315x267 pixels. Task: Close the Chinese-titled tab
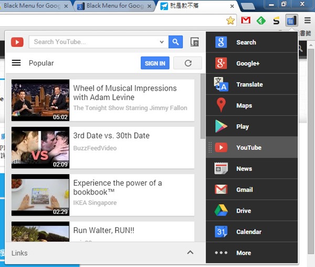(x=232, y=6)
